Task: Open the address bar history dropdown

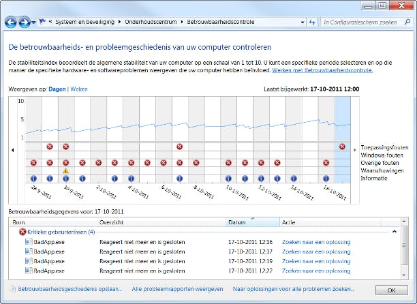Action: 303,22
